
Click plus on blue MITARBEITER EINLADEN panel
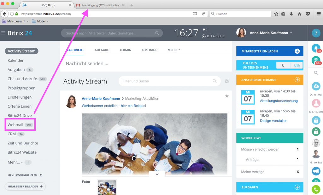click(297, 51)
